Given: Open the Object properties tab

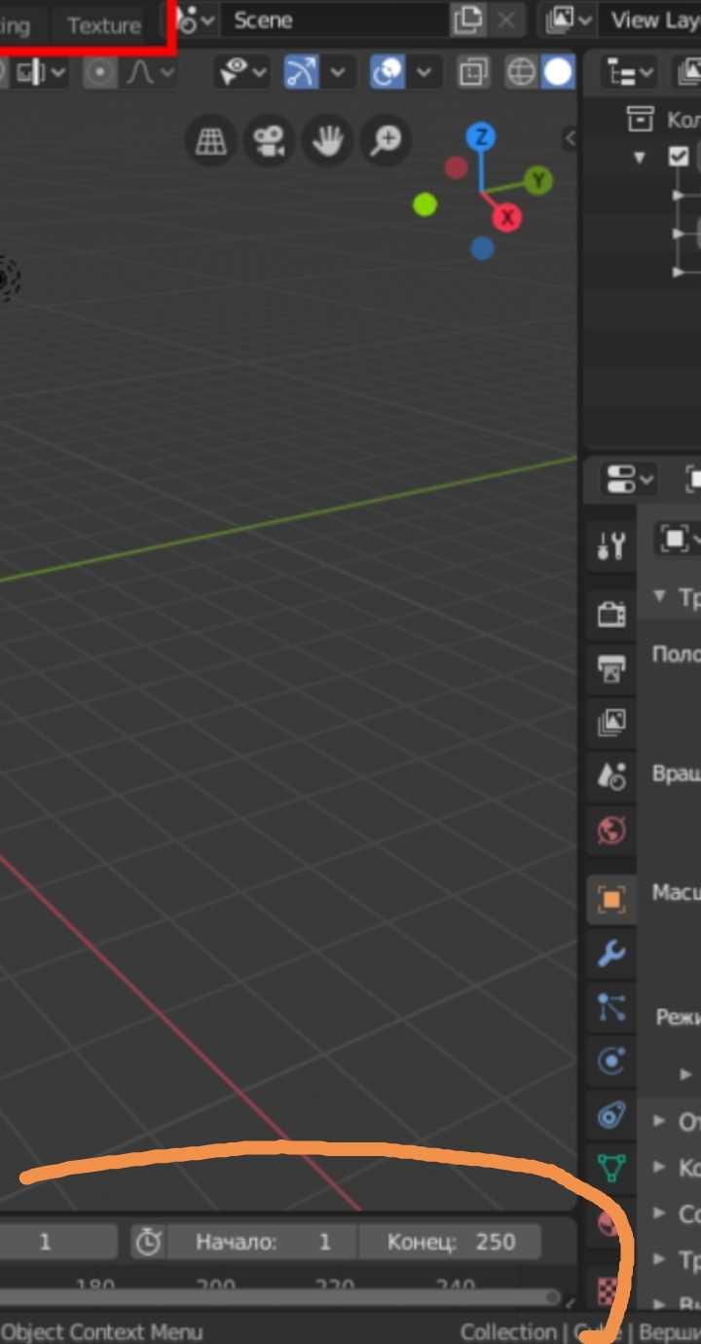Looking at the screenshot, I should (x=611, y=899).
